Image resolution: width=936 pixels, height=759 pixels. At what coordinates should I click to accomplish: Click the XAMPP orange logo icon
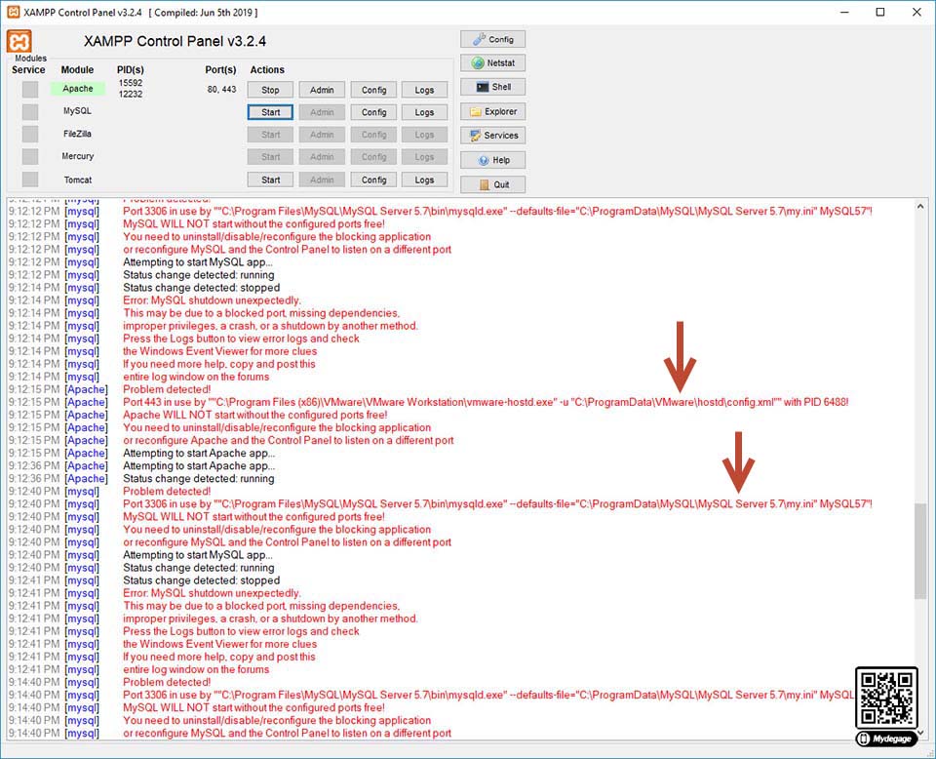[19, 42]
